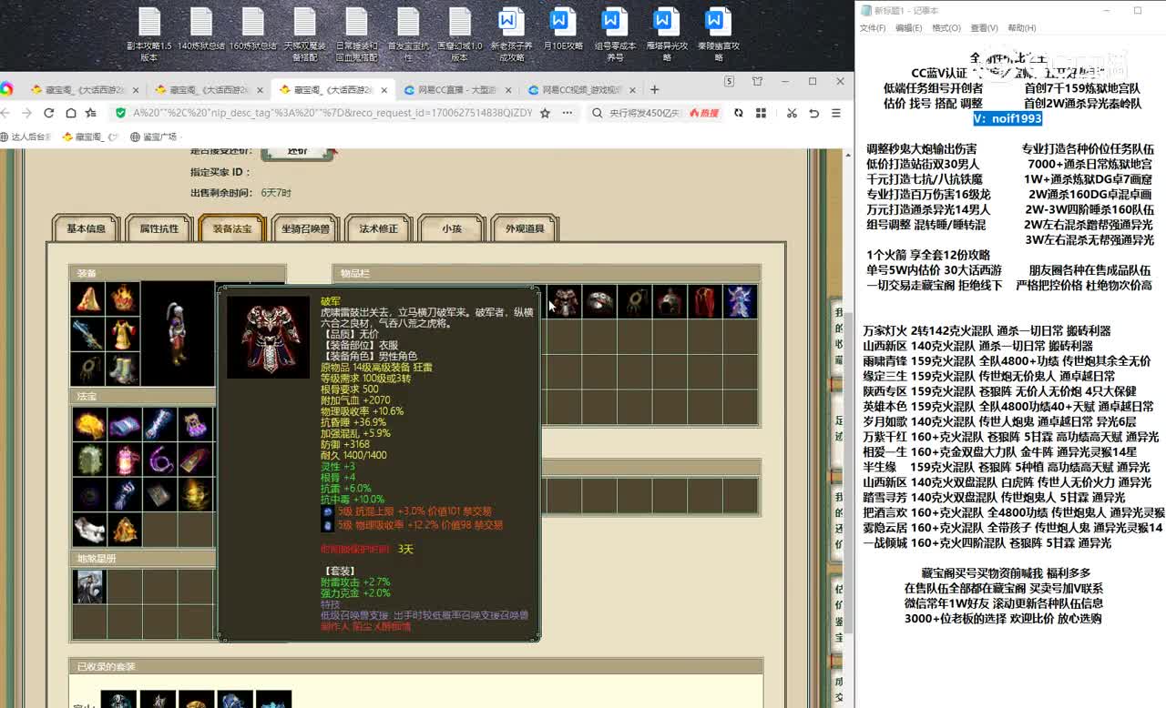
Task: Select the red cloak in the inventory
Action: (x=705, y=301)
